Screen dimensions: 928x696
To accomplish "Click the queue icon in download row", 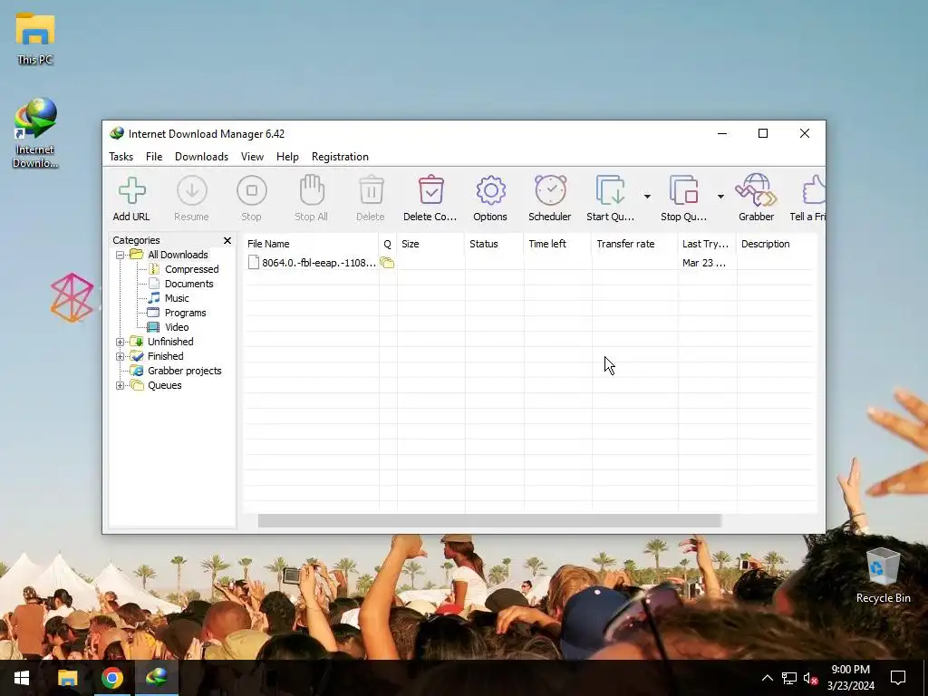I will [x=387, y=263].
